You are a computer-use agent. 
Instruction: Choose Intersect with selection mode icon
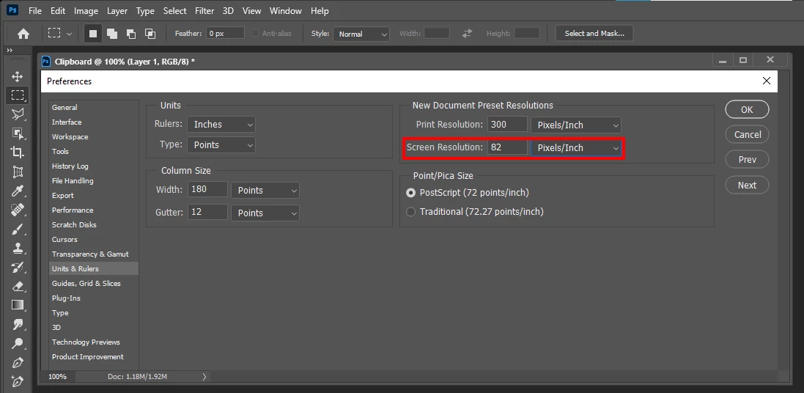point(150,33)
